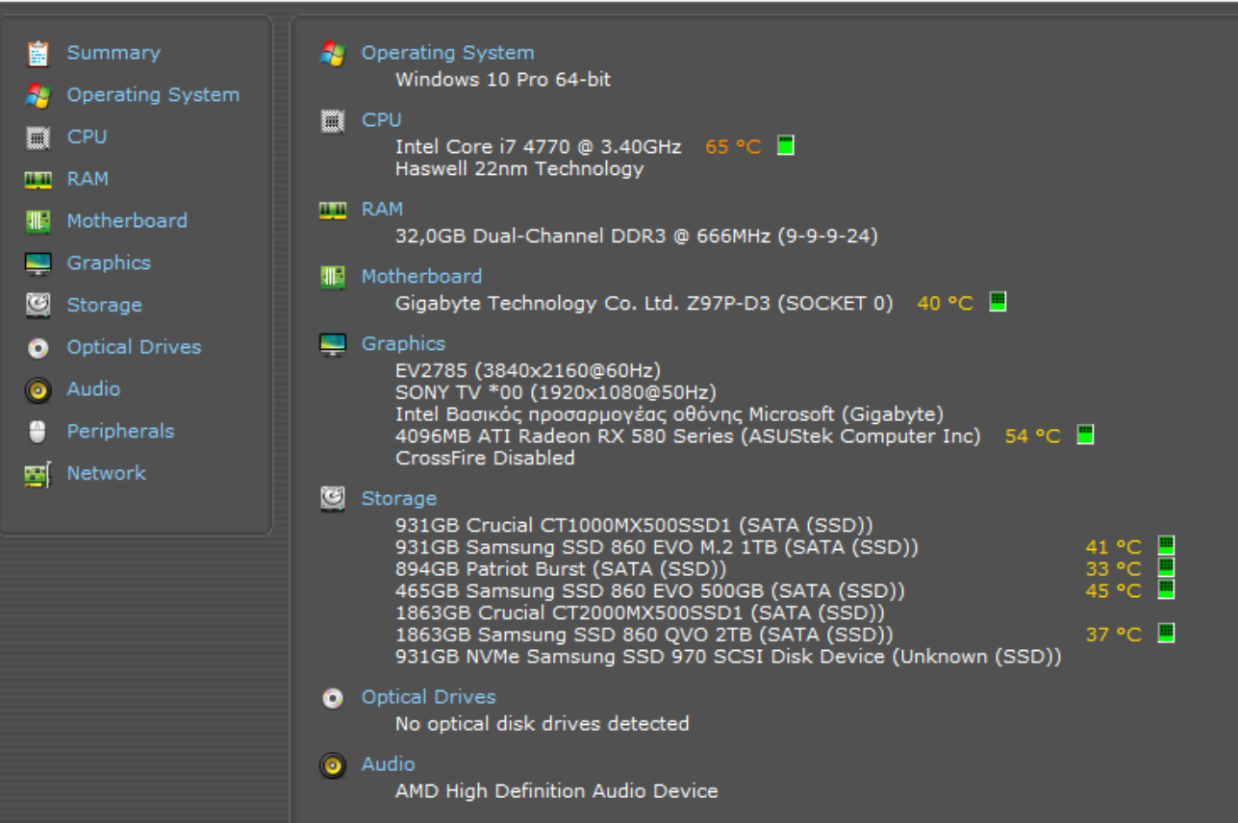Select Motherboard in the sidebar

click(x=127, y=221)
